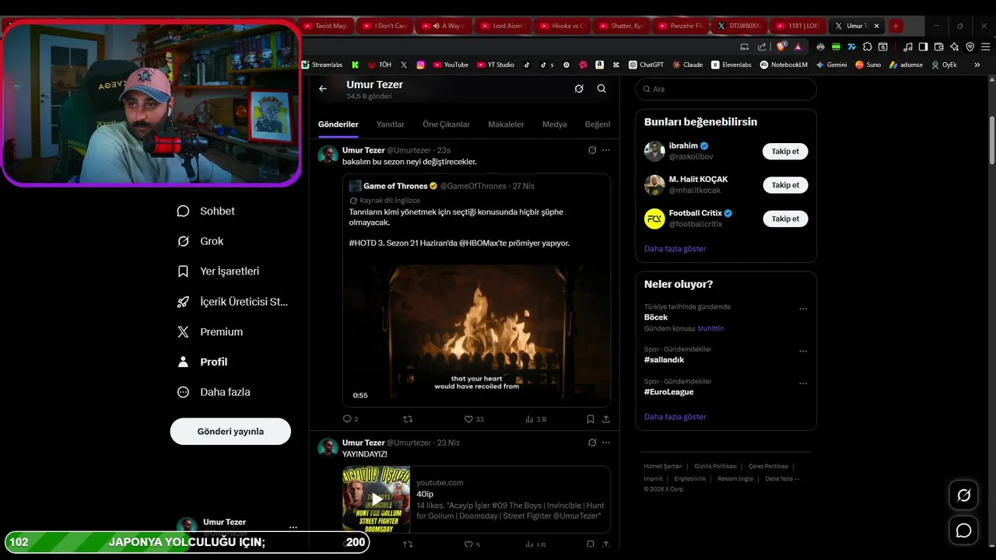This screenshot has width=996, height=560.
Task: Share the Game of Thrones quote post
Action: click(x=606, y=419)
